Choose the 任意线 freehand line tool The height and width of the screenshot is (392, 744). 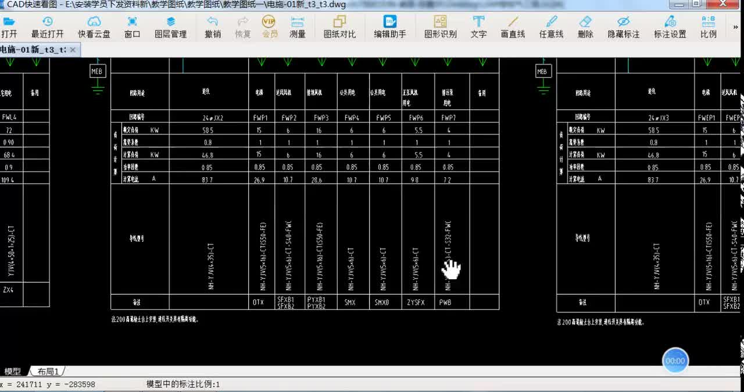[x=551, y=27]
